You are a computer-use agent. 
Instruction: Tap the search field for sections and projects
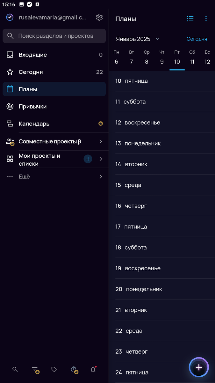[x=54, y=36]
